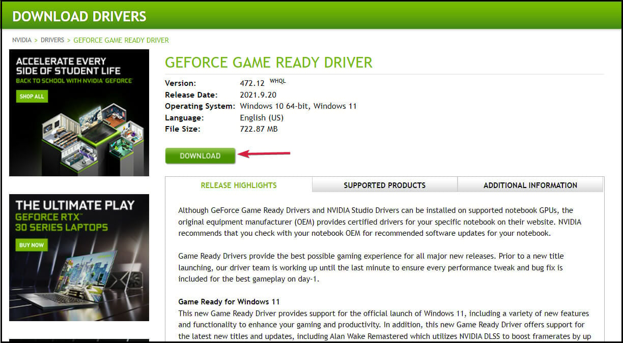
Task: Click the WHQL label next to version
Action: (x=279, y=80)
